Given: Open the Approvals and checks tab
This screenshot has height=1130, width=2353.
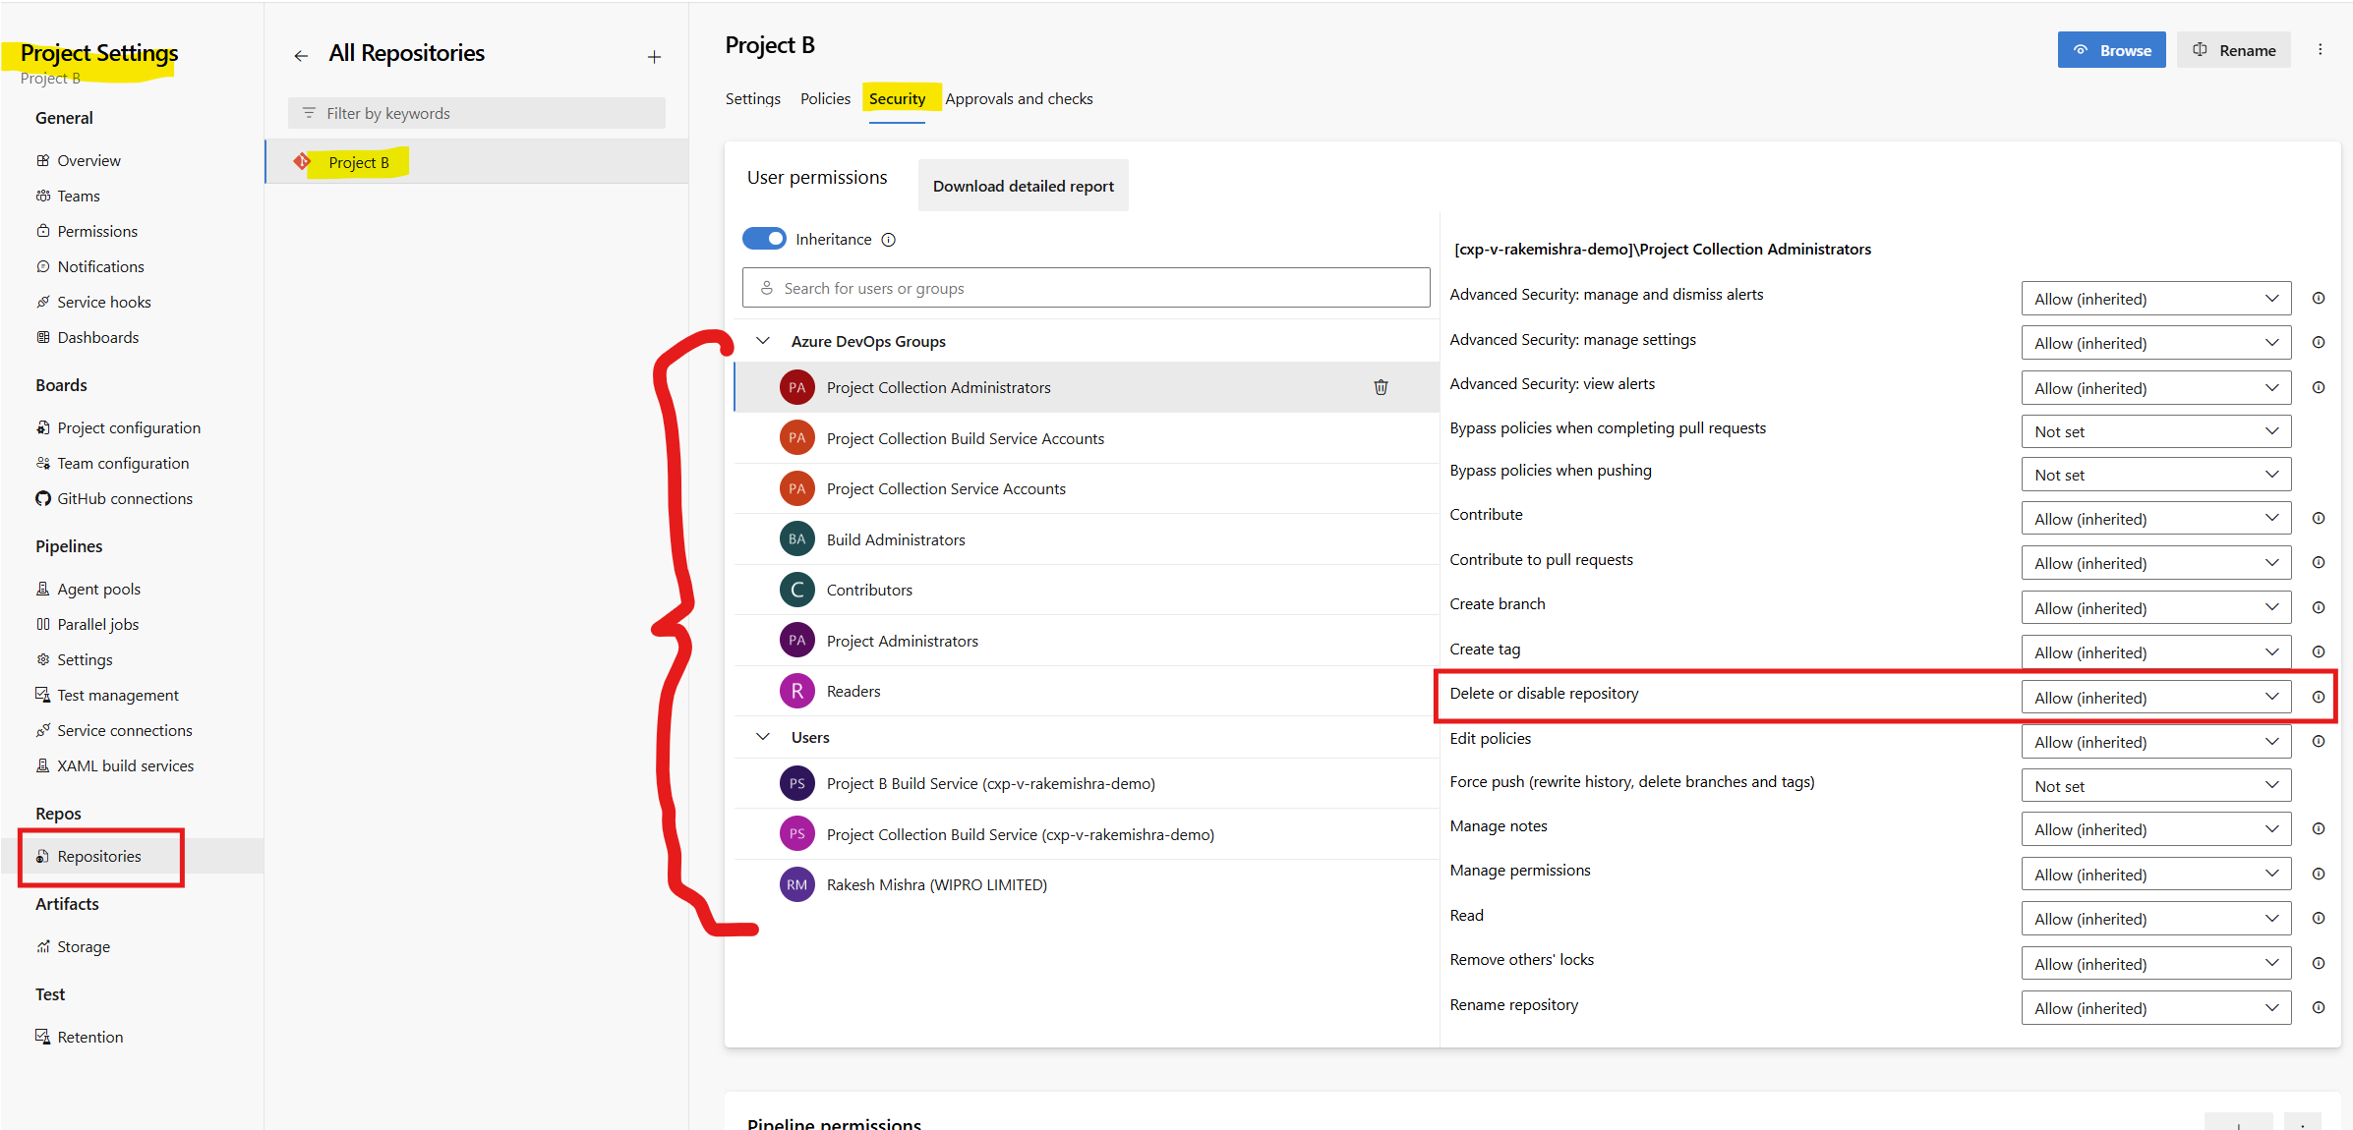Looking at the screenshot, I should [x=1019, y=99].
